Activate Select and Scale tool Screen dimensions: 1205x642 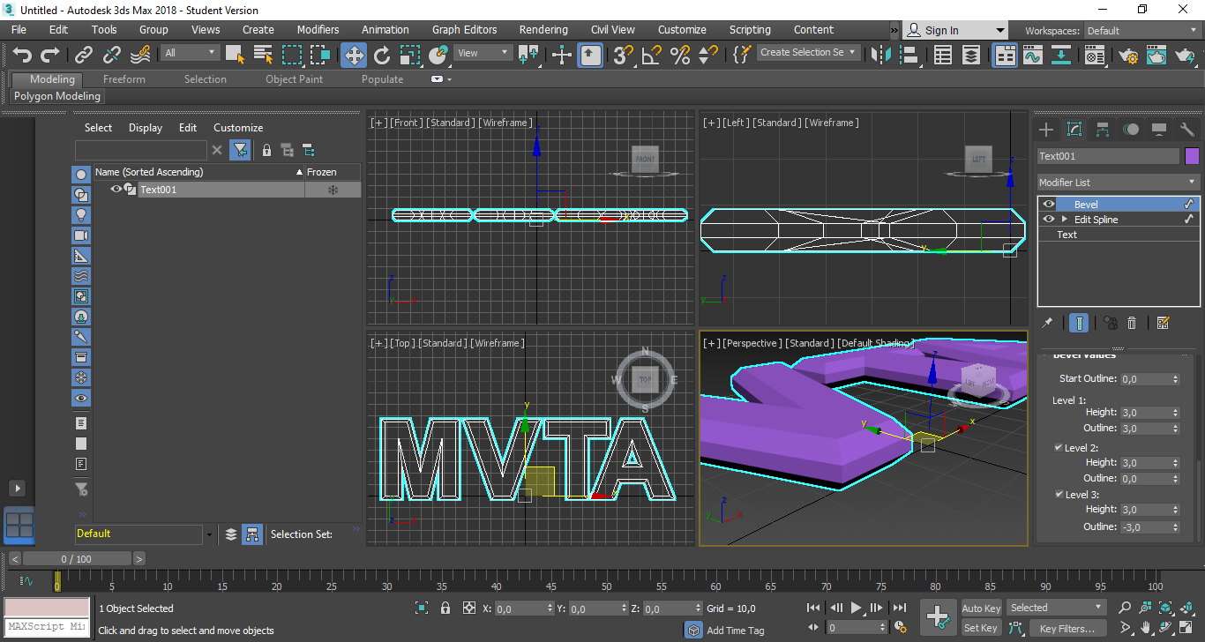(x=410, y=56)
